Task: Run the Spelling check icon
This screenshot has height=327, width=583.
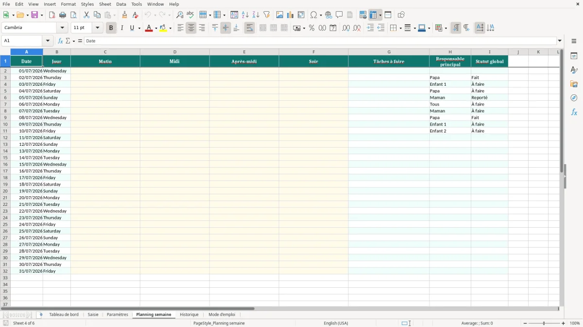Action: point(190,15)
